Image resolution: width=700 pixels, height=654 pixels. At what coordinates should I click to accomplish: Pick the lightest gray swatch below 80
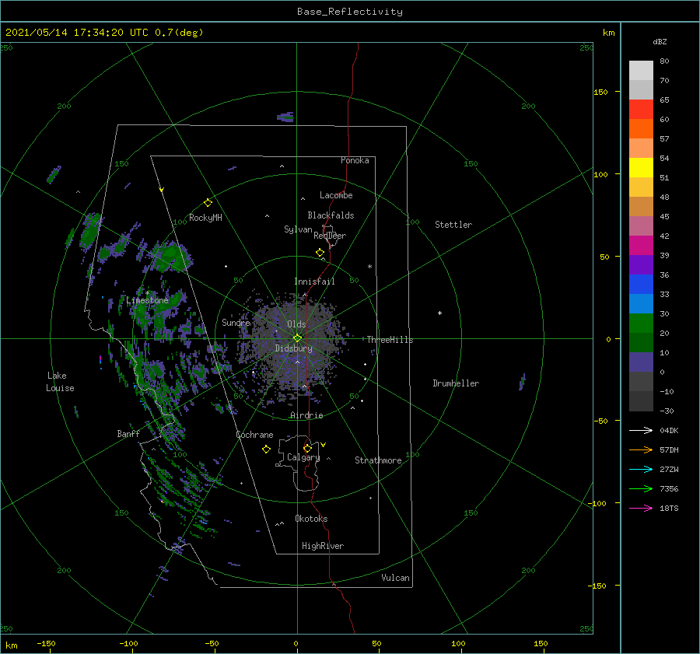point(641,70)
